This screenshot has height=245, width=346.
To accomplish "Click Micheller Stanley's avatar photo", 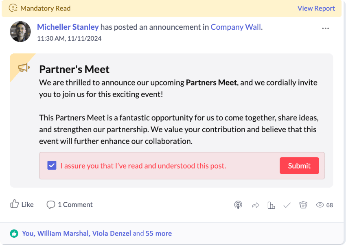I will tap(20, 31).
